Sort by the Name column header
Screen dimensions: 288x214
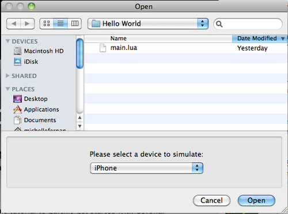[158, 38]
